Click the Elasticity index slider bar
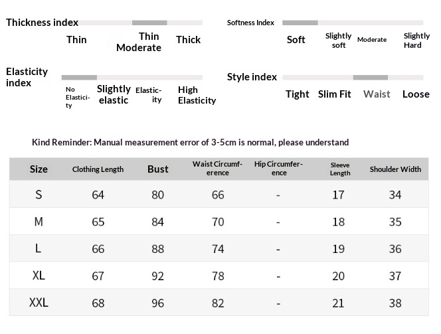441x334 pixels. pos(132,77)
